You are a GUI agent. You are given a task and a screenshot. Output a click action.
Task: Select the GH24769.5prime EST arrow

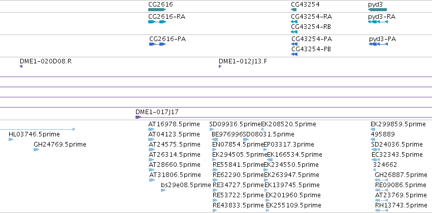37,150
